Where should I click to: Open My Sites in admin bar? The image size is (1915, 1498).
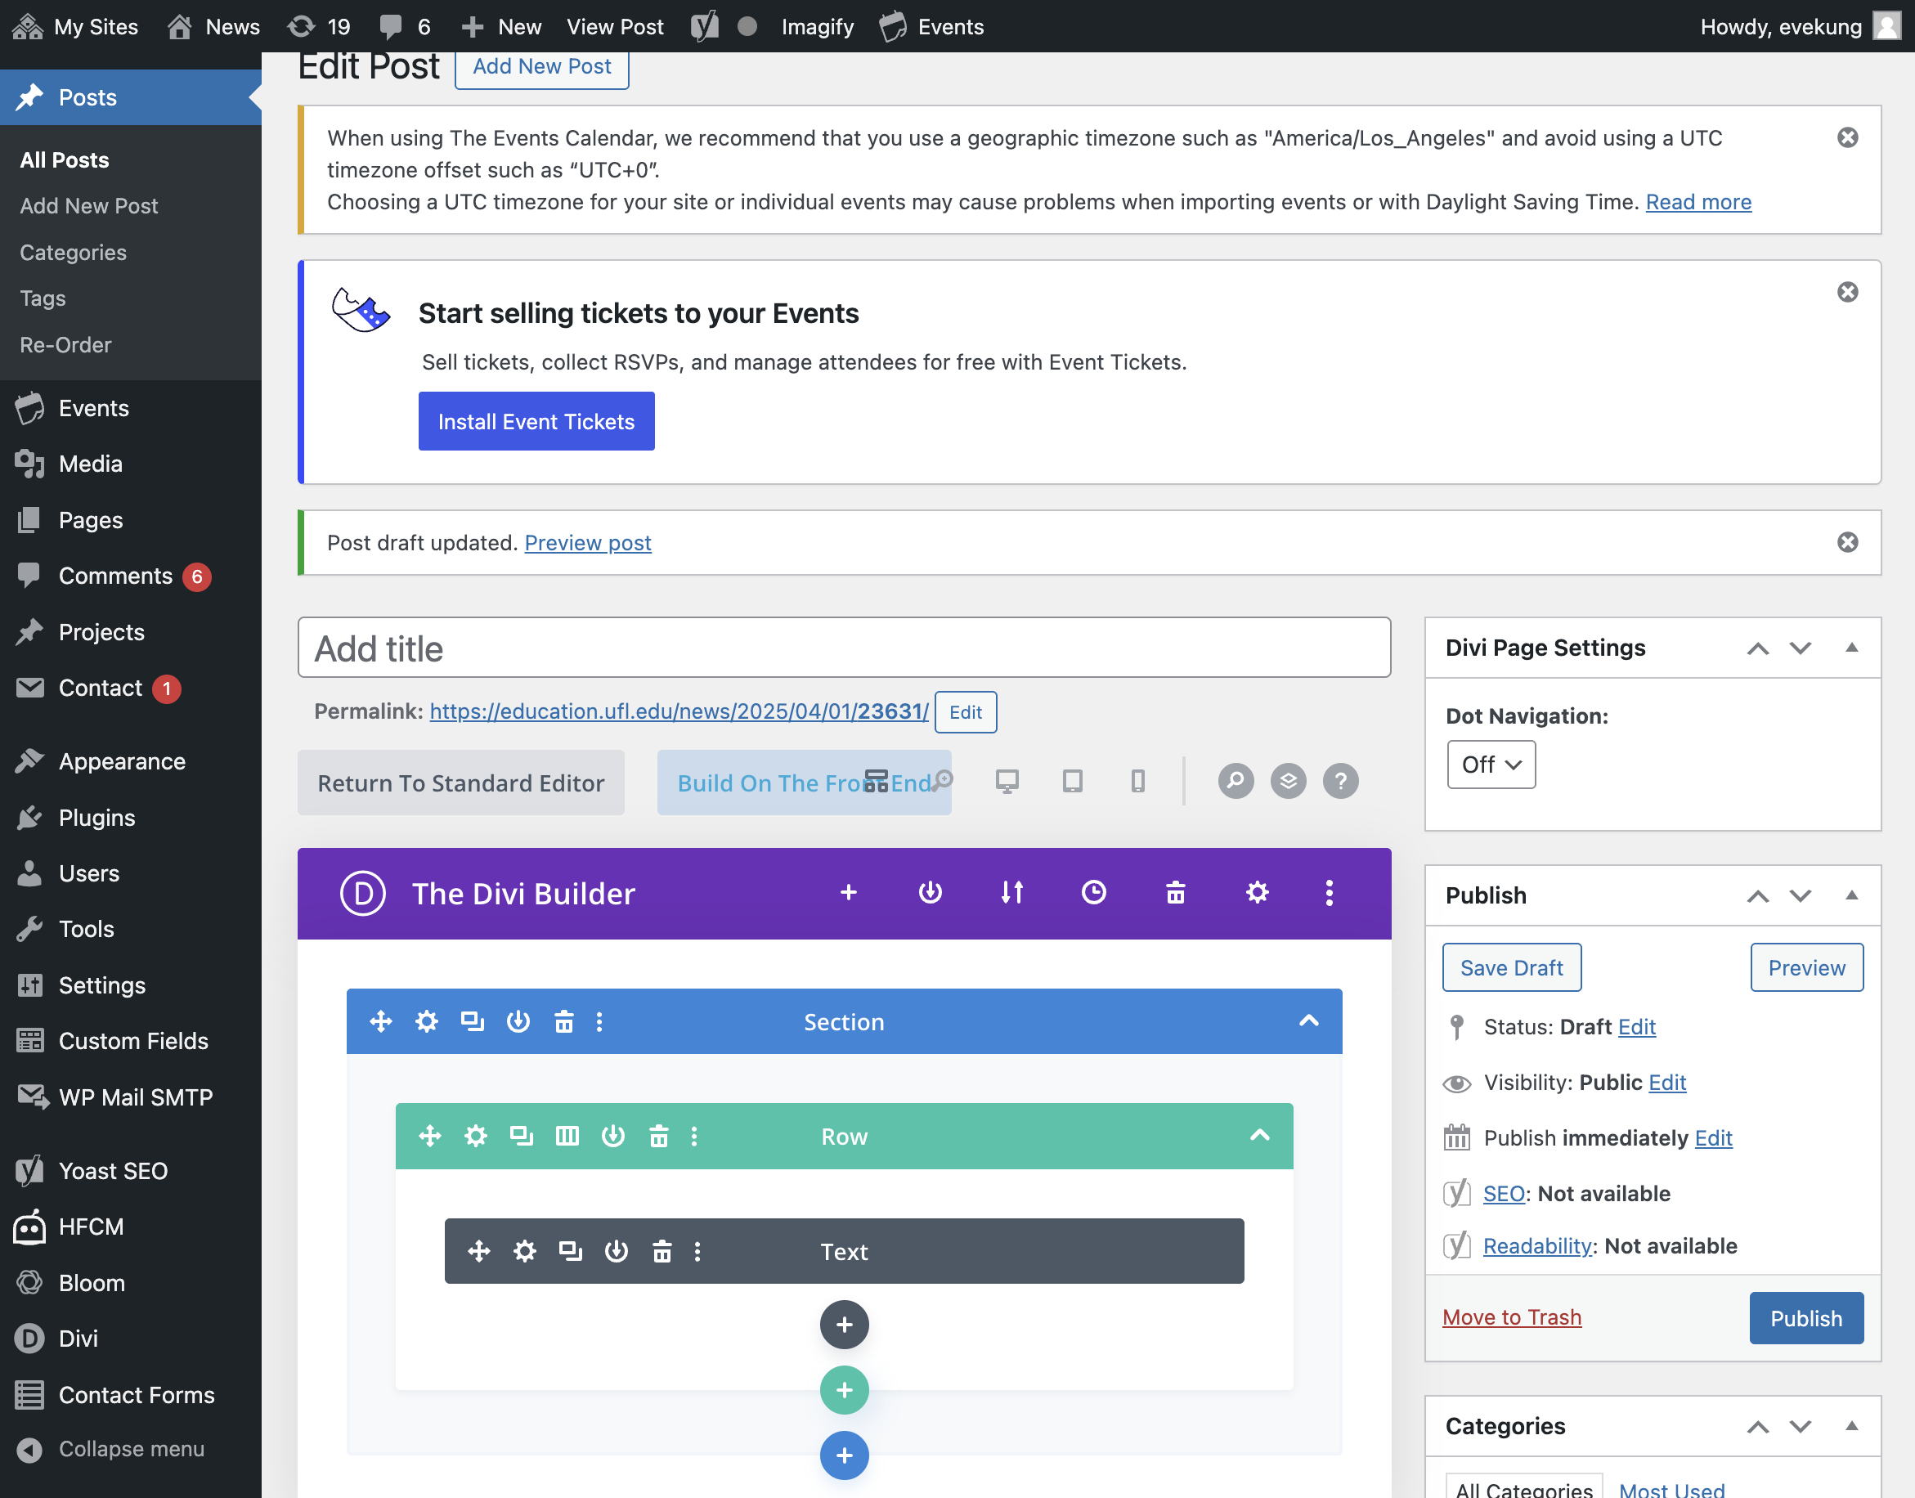[75, 26]
